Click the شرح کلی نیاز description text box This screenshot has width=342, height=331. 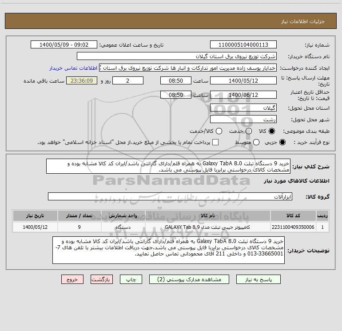pyautogui.click(x=168, y=166)
